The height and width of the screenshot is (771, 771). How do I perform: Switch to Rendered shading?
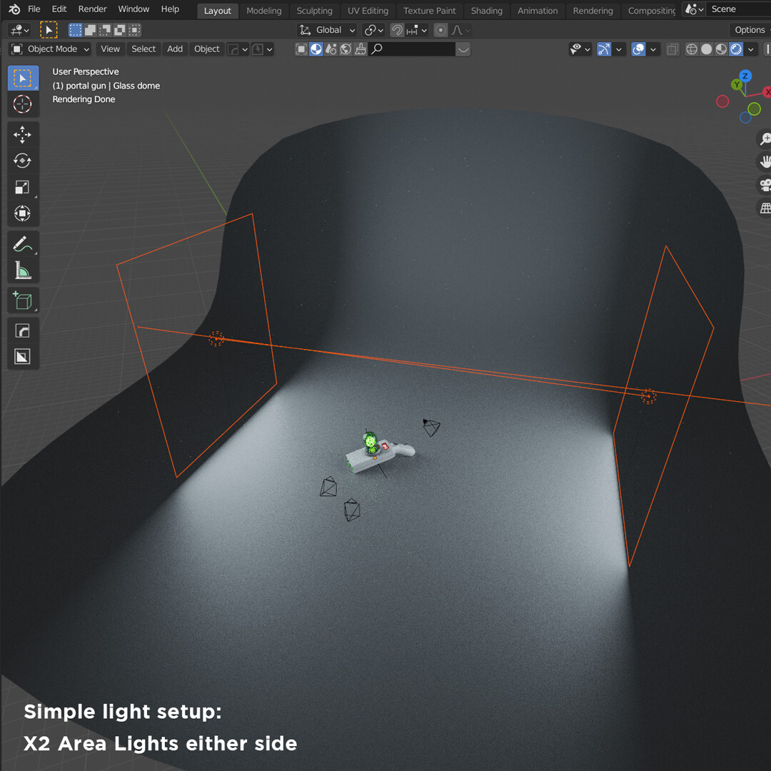click(x=735, y=49)
